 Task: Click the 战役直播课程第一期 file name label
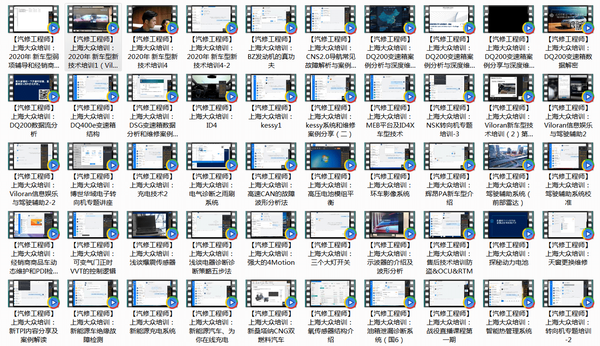pyautogui.click(x=449, y=336)
